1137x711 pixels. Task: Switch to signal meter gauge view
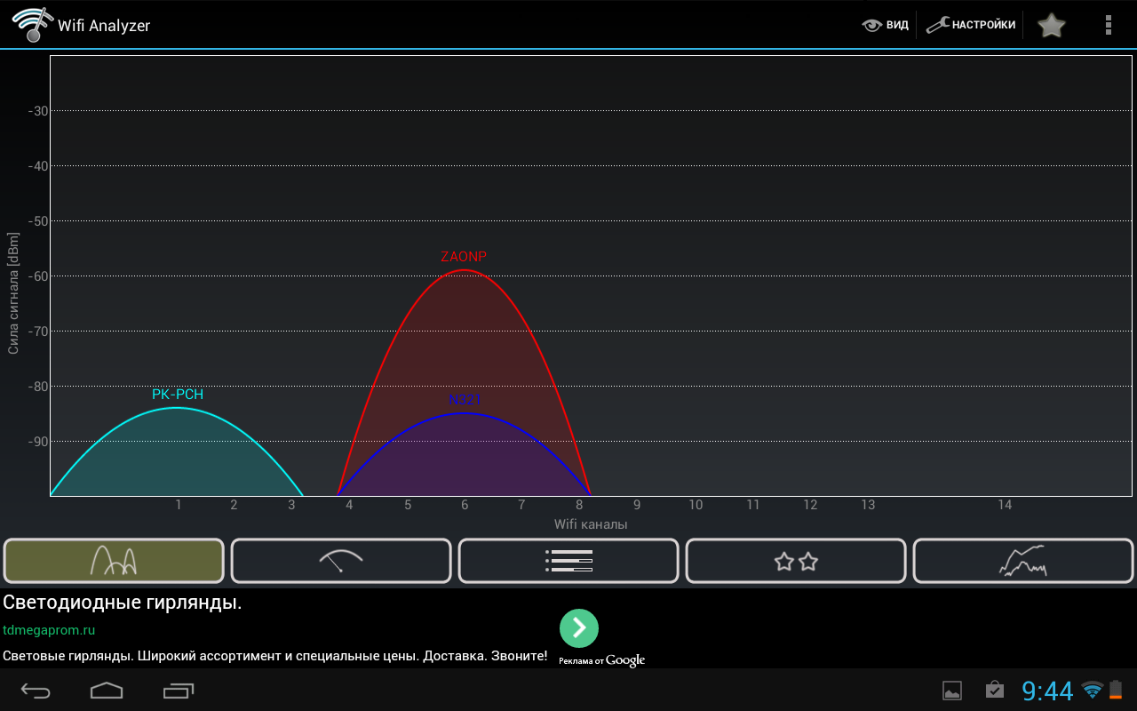click(341, 561)
